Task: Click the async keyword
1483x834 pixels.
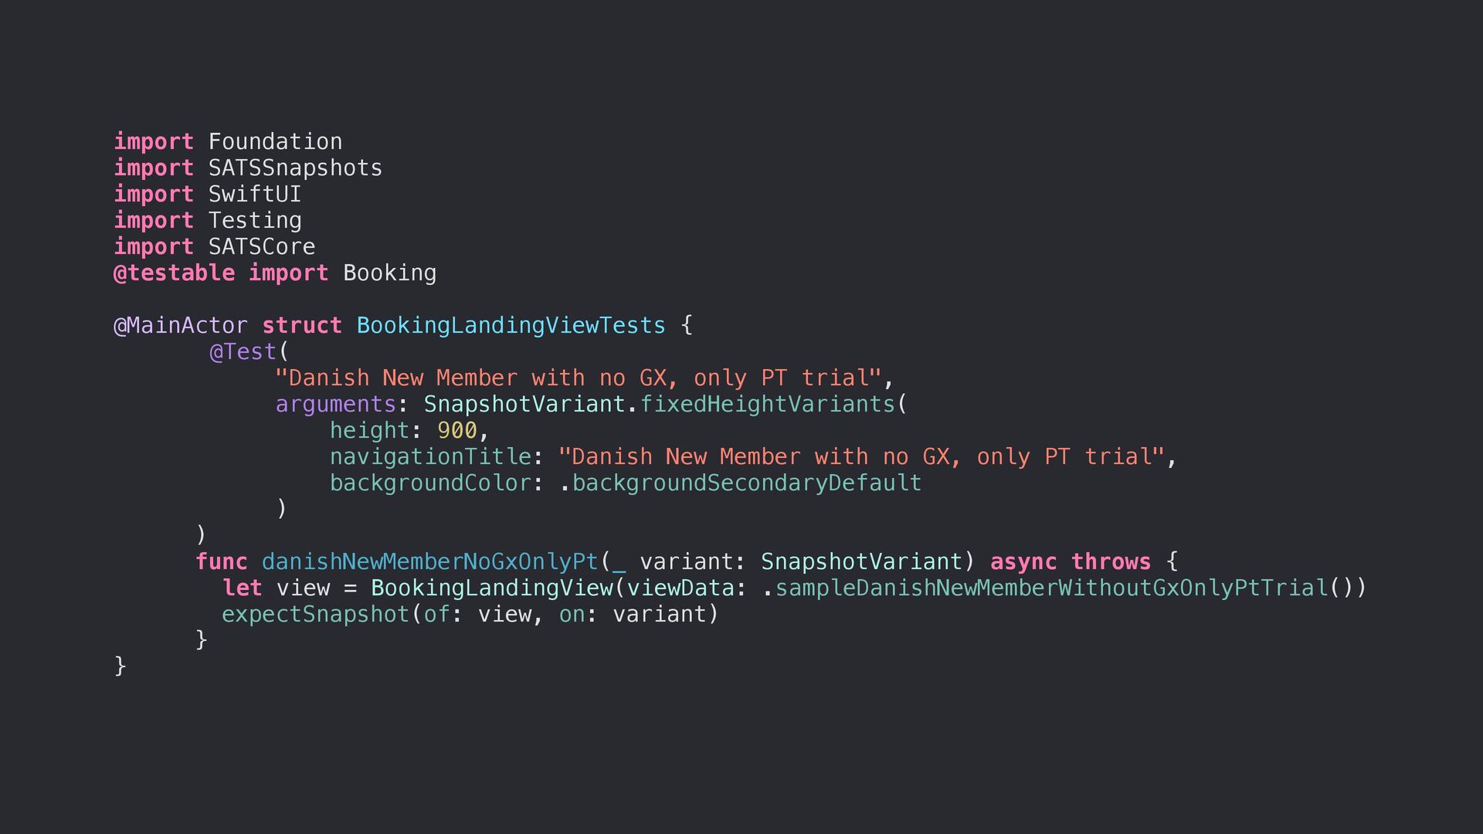Action: pyautogui.click(x=1023, y=562)
